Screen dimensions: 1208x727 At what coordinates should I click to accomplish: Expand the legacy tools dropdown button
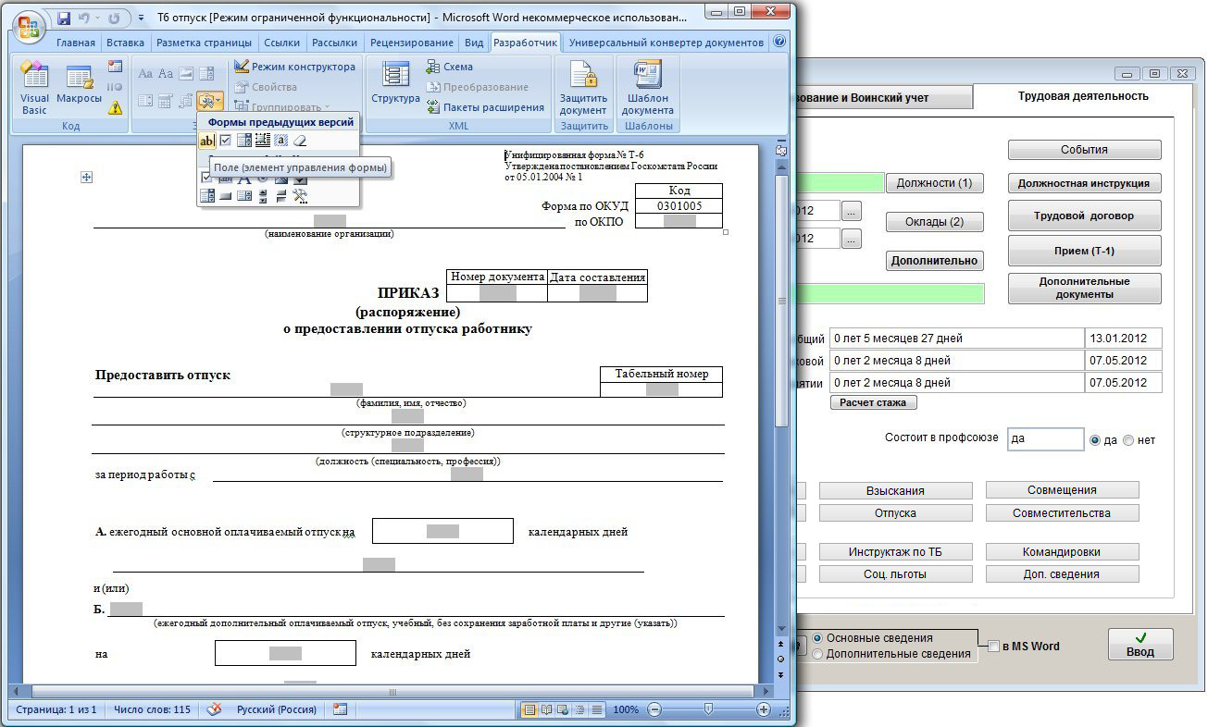(210, 100)
